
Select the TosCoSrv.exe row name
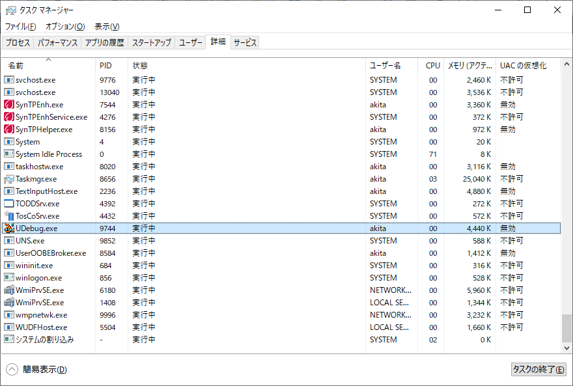coord(37,216)
